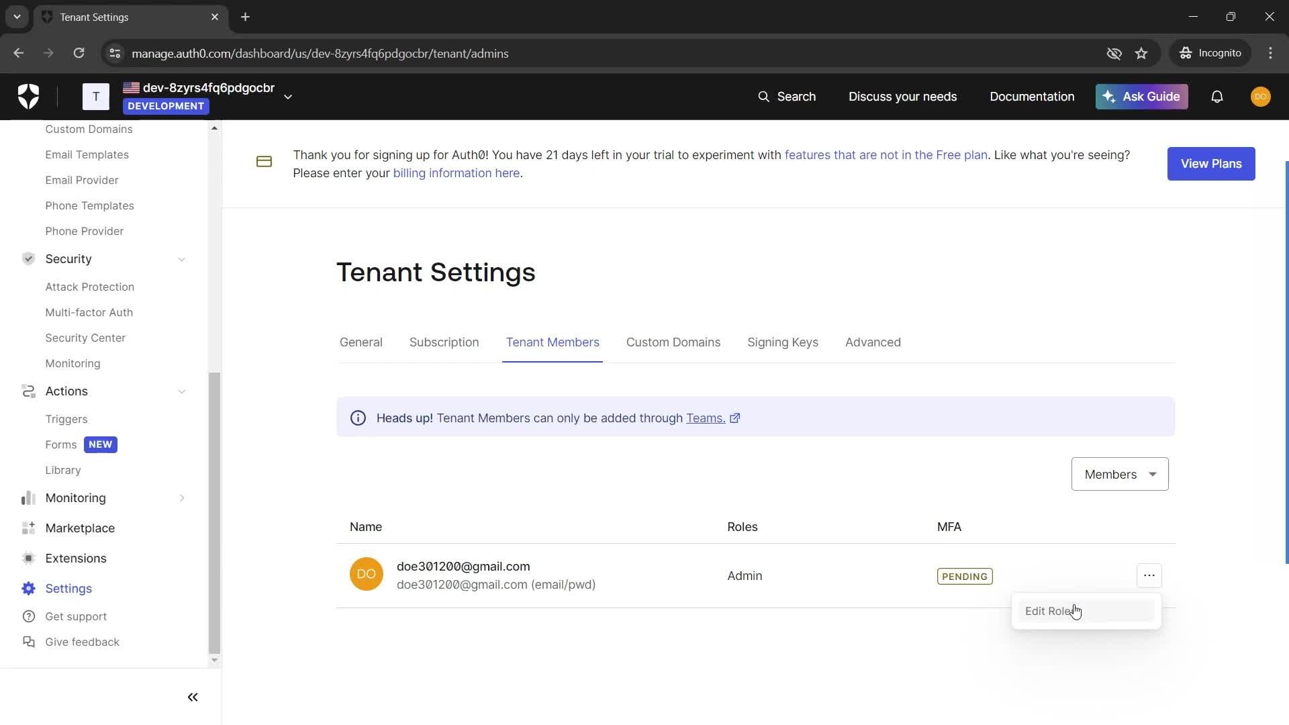
Task: Open the Teams link in the notice
Action: pos(705,418)
